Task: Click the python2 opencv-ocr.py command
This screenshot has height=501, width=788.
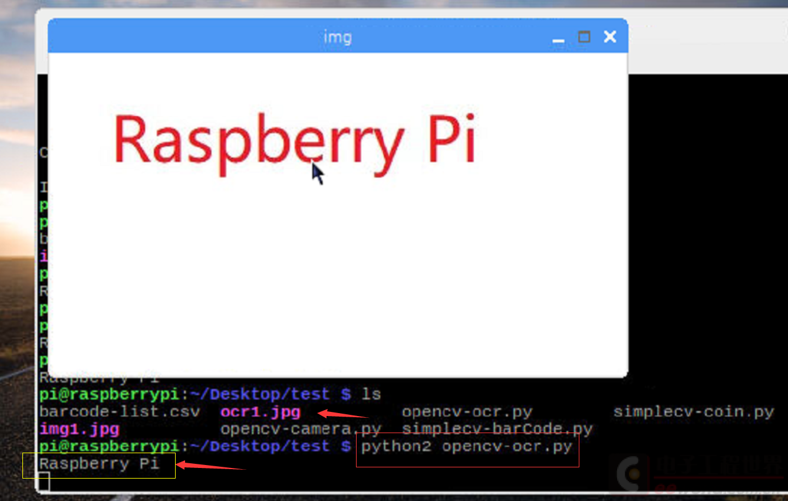Action: pos(467,447)
